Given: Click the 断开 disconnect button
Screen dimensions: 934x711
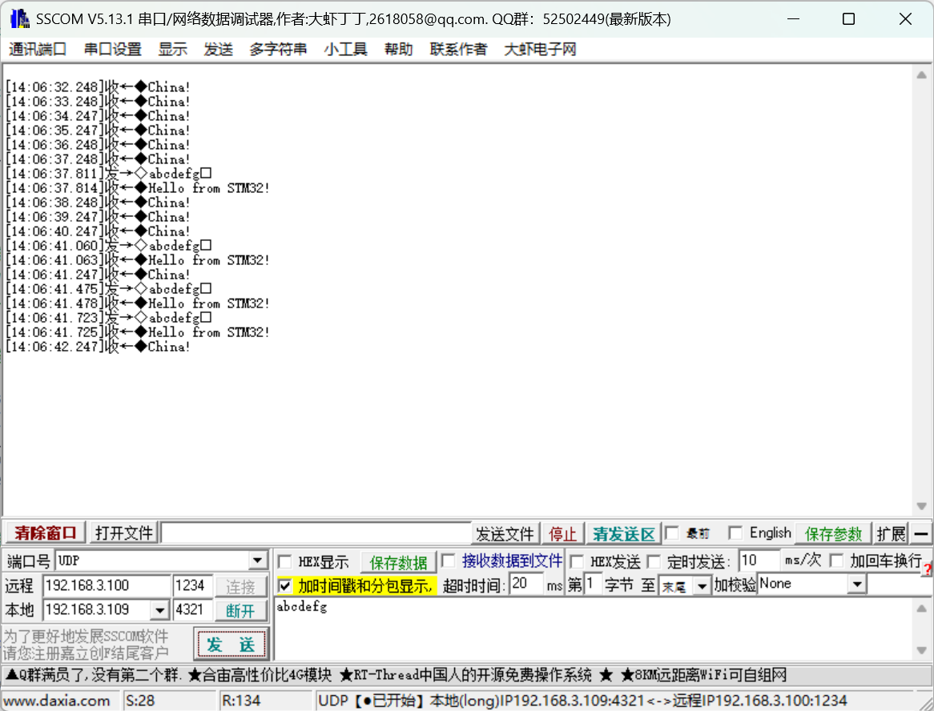Looking at the screenshot, I should click(240, 610).
